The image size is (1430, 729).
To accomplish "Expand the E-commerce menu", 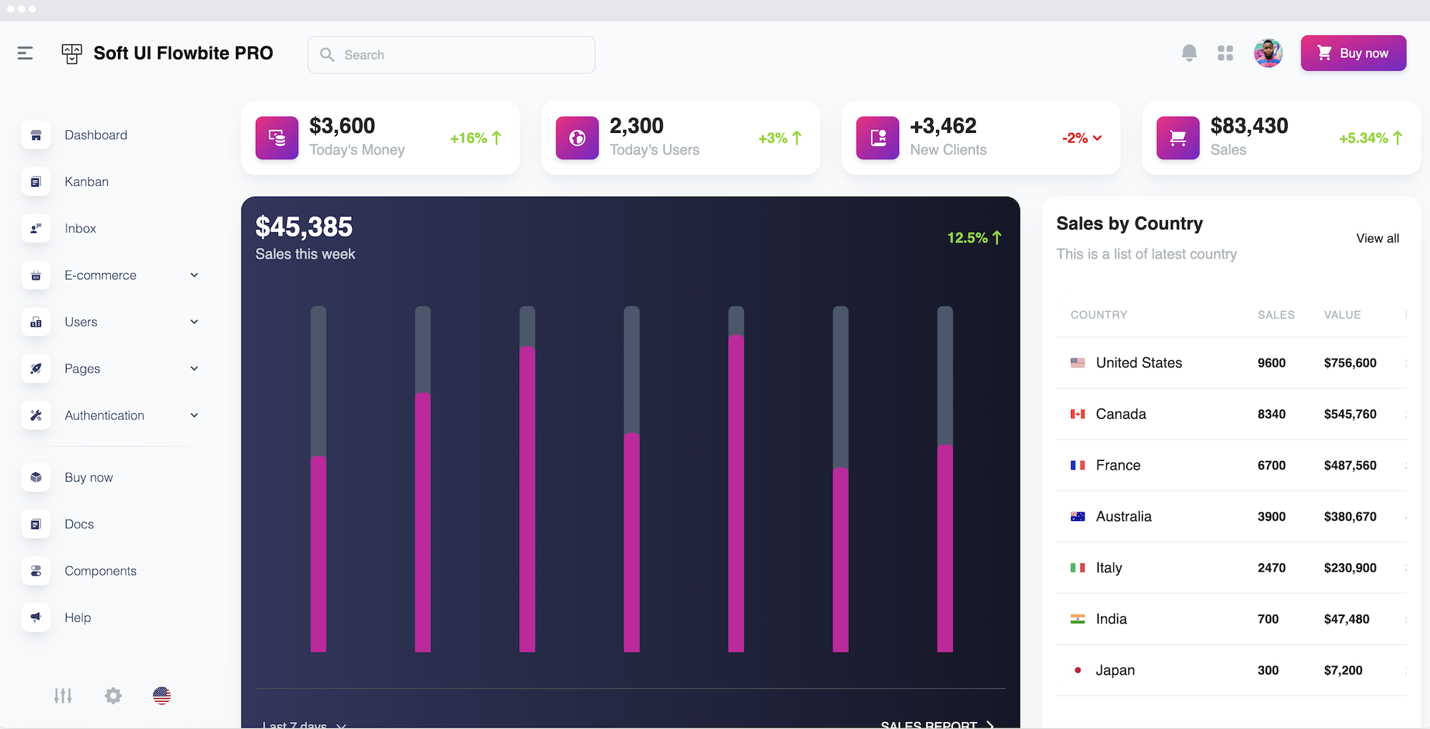I will click(194, 275).
